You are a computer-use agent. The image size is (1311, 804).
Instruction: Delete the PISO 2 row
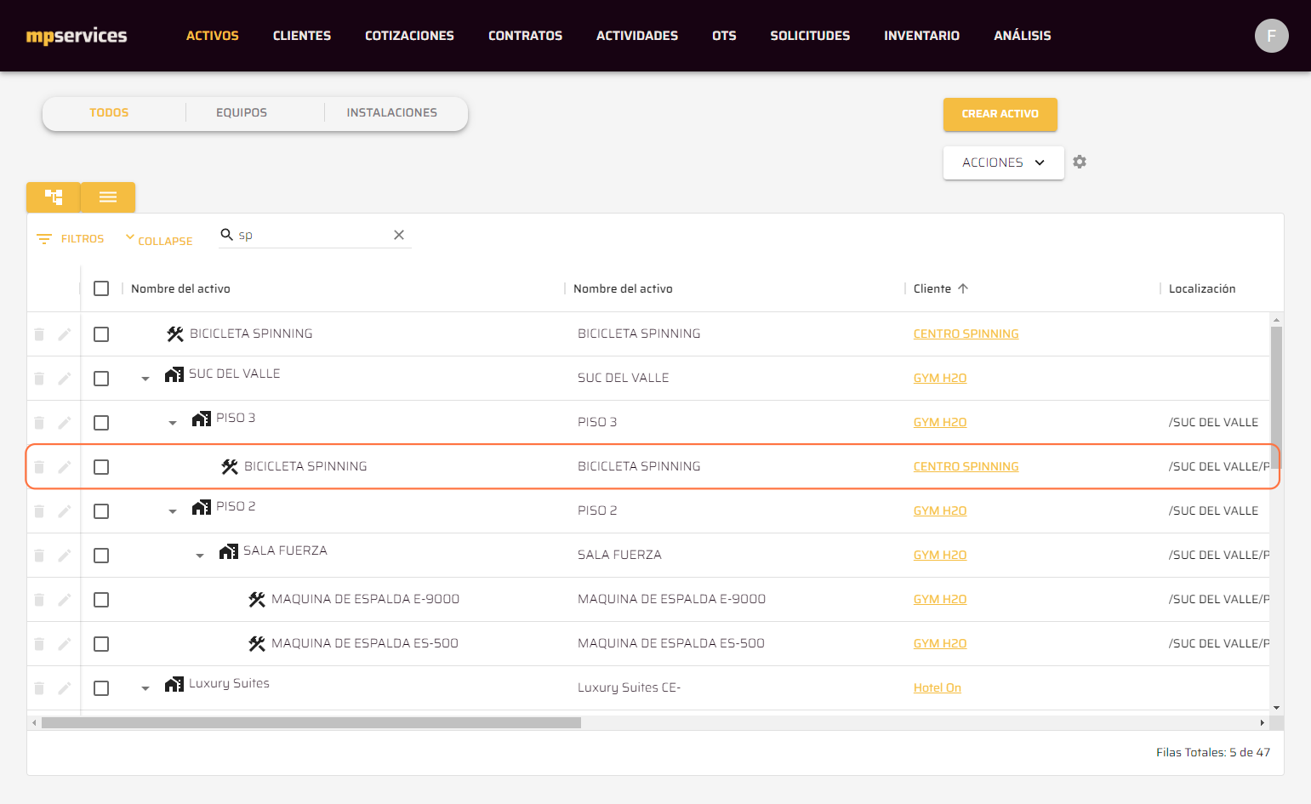39,511
